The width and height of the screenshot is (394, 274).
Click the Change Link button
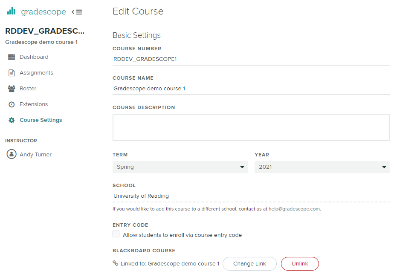[x=249, y=264]
